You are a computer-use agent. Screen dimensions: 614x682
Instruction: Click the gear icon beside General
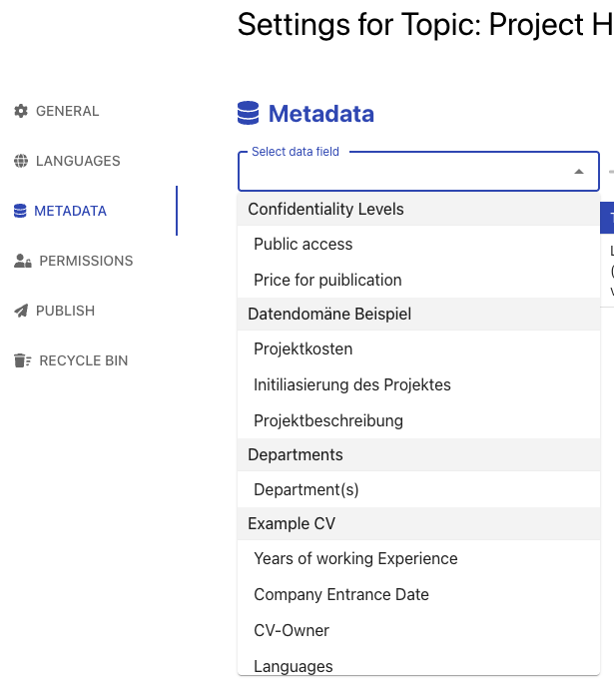pos(21,111)
